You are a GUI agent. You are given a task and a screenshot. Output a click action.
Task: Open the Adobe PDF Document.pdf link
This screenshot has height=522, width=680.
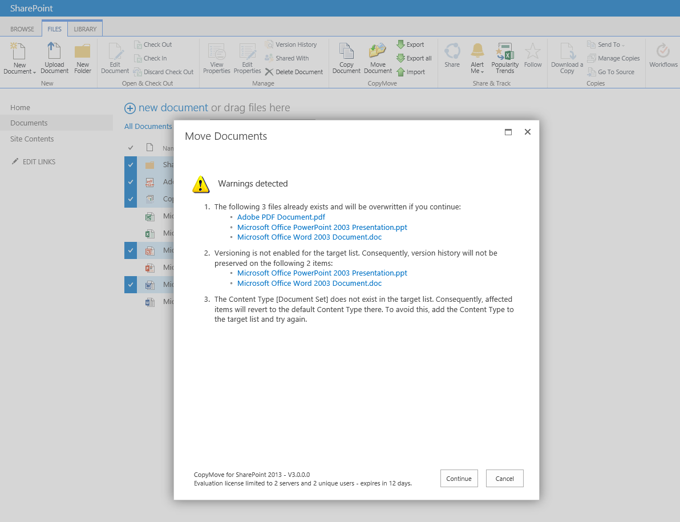[281, 217]
